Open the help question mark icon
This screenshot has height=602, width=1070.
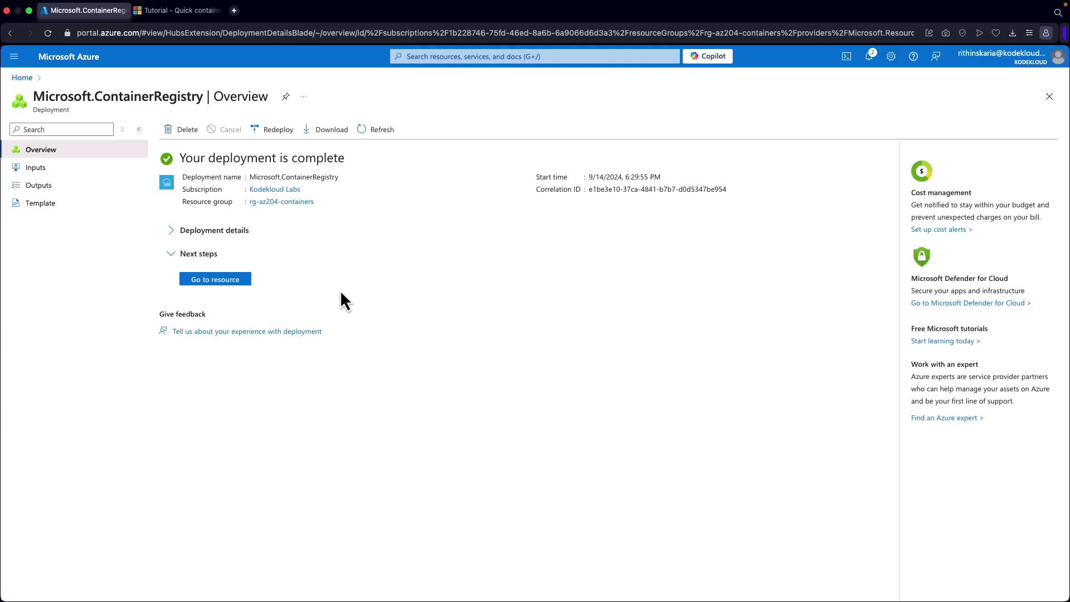point(913,56)
